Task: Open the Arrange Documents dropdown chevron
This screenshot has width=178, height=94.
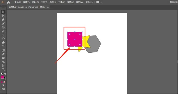Action: pos(101,2)
